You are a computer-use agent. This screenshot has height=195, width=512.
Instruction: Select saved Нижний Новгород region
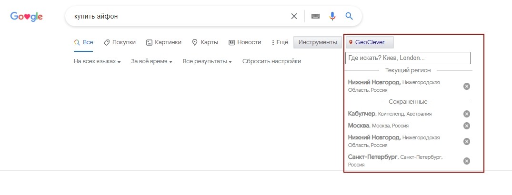(x=394, y=141)
